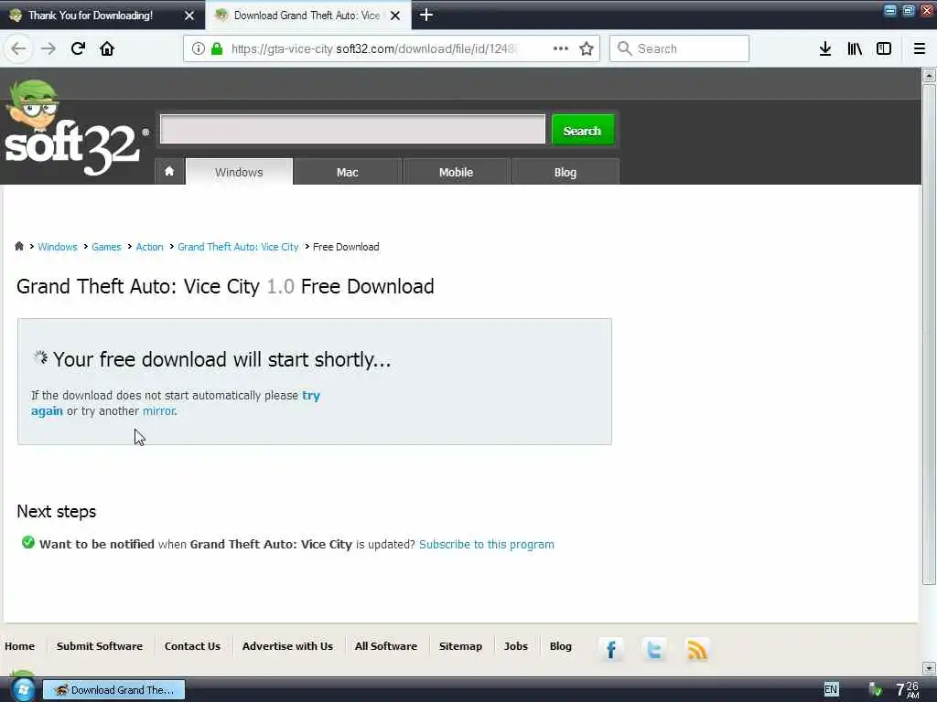Click the vertical scrollbar thumb
This screenshot has height=702, width=937.
(x=929, y=335)
